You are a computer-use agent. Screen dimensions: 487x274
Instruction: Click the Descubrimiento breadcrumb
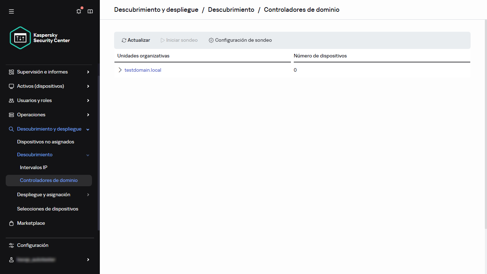[x=231, y=10]
